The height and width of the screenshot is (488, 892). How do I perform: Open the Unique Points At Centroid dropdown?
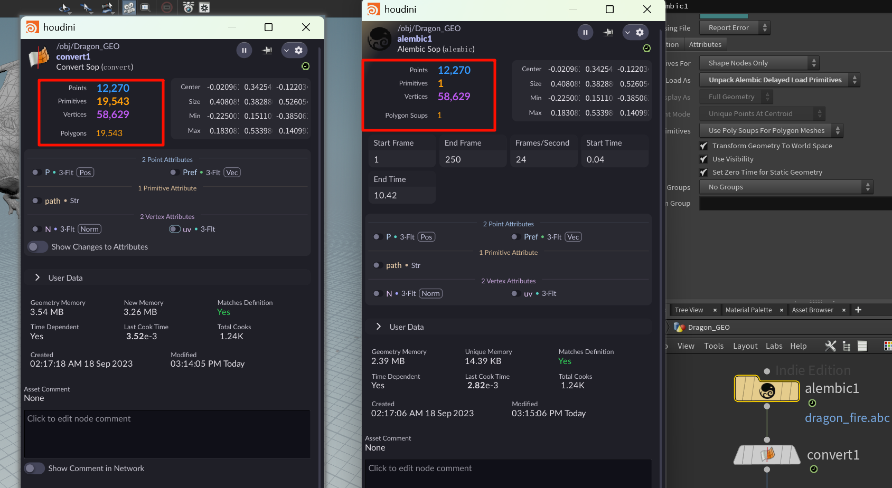pyautogui.click(x=762, y=113)
